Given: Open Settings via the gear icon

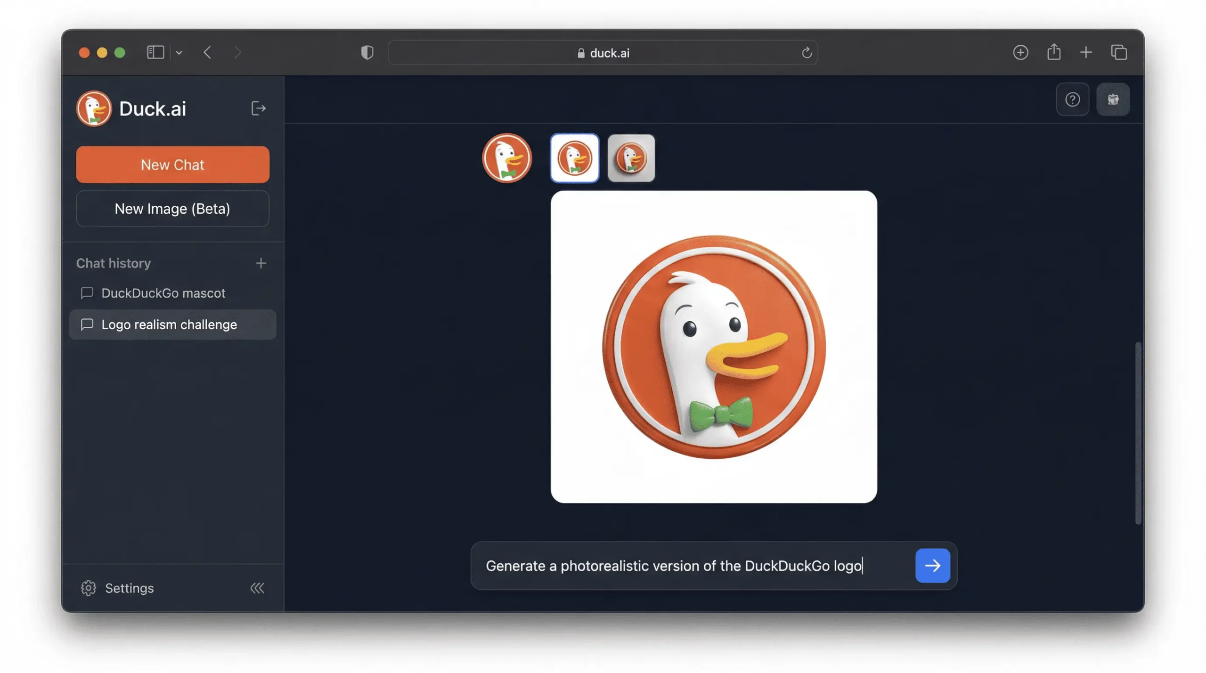Looking at the screenshot, I should pyautogui.click(x=88, y=588).
